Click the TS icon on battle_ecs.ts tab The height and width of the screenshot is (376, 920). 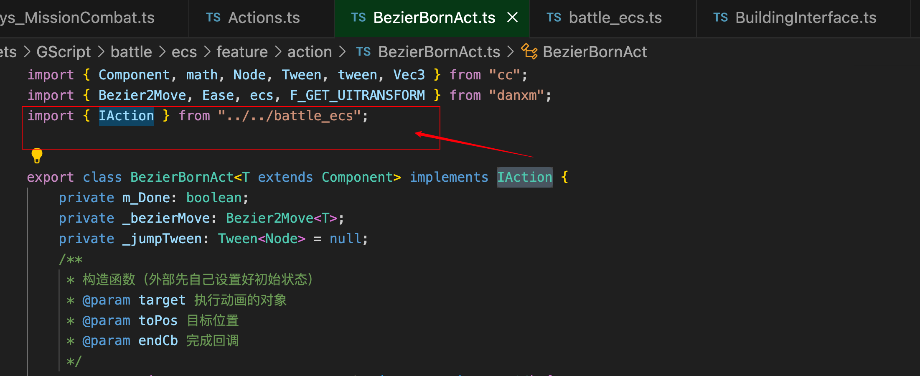pos(554,18)
